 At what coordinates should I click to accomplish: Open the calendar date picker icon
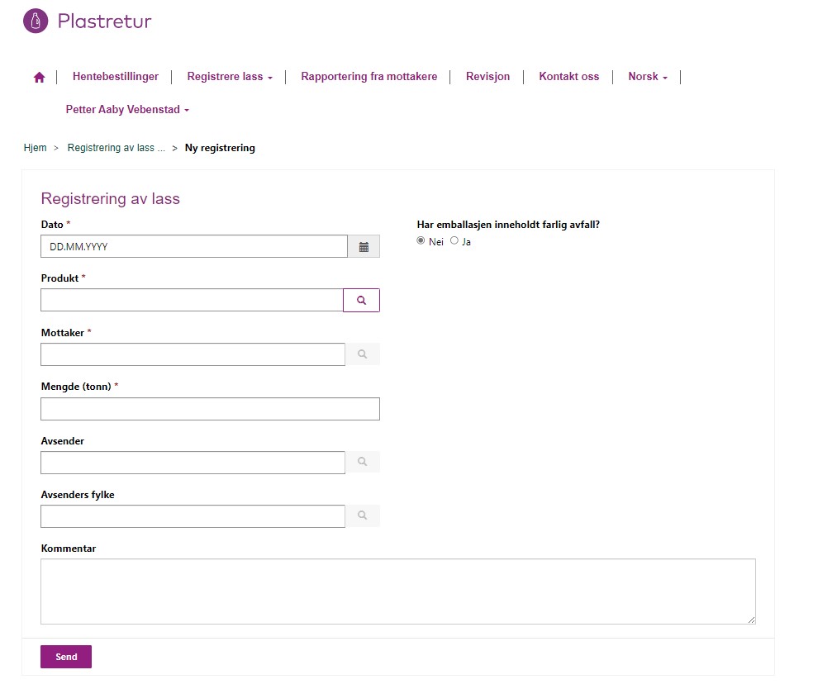364,246
